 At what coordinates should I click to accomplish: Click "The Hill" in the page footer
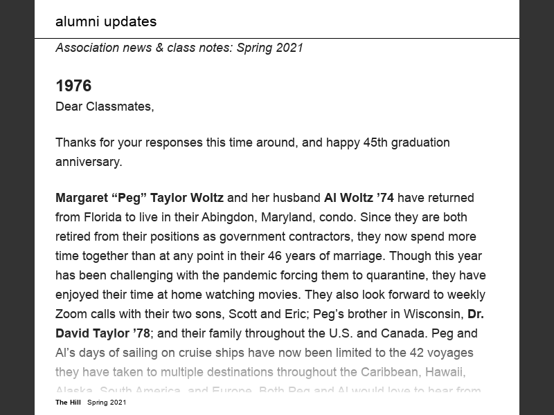click(x=68, y=402)
